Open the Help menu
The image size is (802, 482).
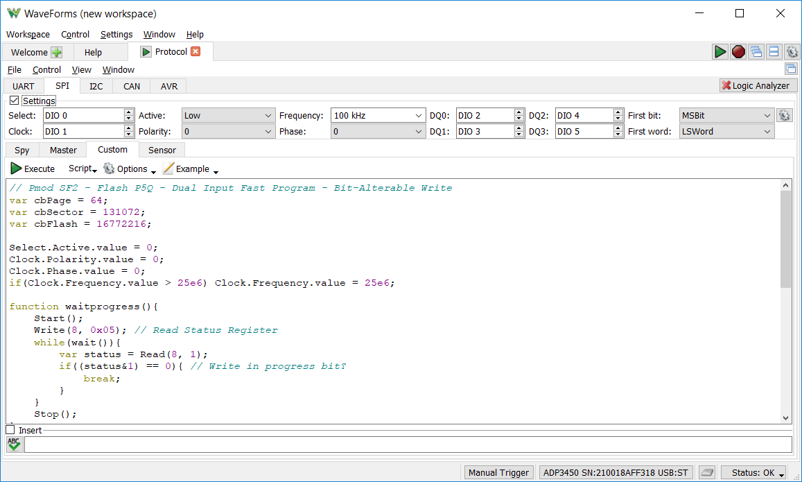(x=195, y=34)
